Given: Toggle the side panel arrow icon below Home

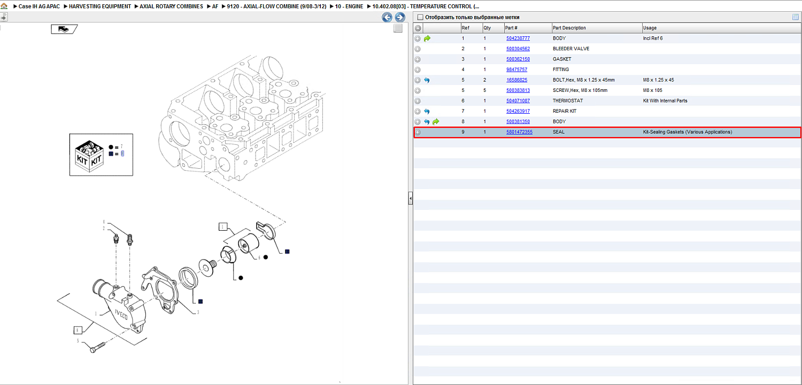Looking at the screenshot, I should coord(4,17).
